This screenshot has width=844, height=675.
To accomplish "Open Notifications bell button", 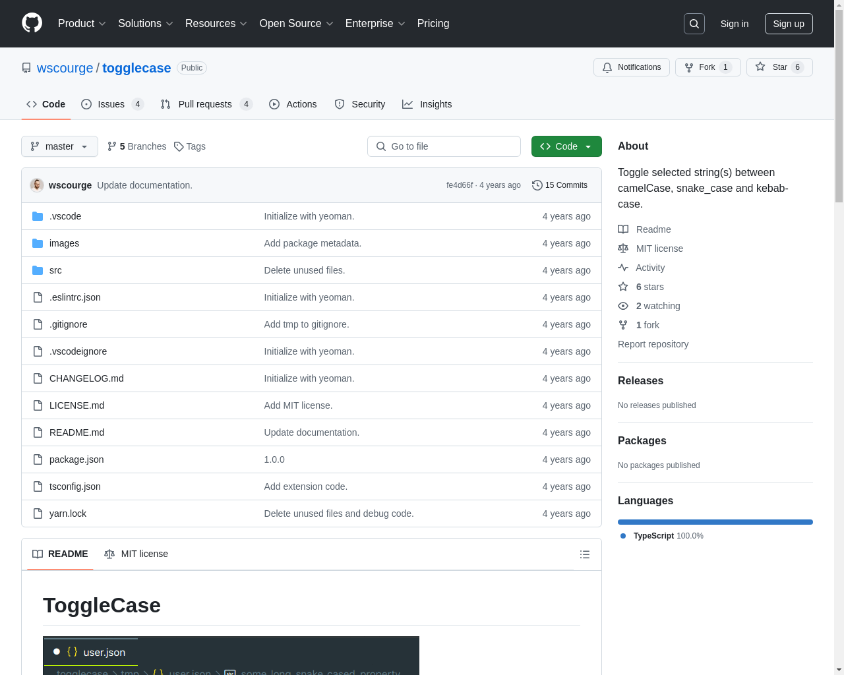I will click(632, 67).
